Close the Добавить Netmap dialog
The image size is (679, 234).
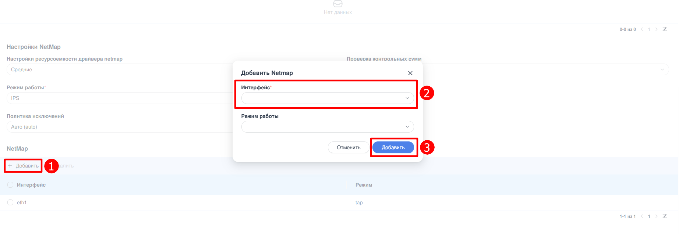pos(410,73)
